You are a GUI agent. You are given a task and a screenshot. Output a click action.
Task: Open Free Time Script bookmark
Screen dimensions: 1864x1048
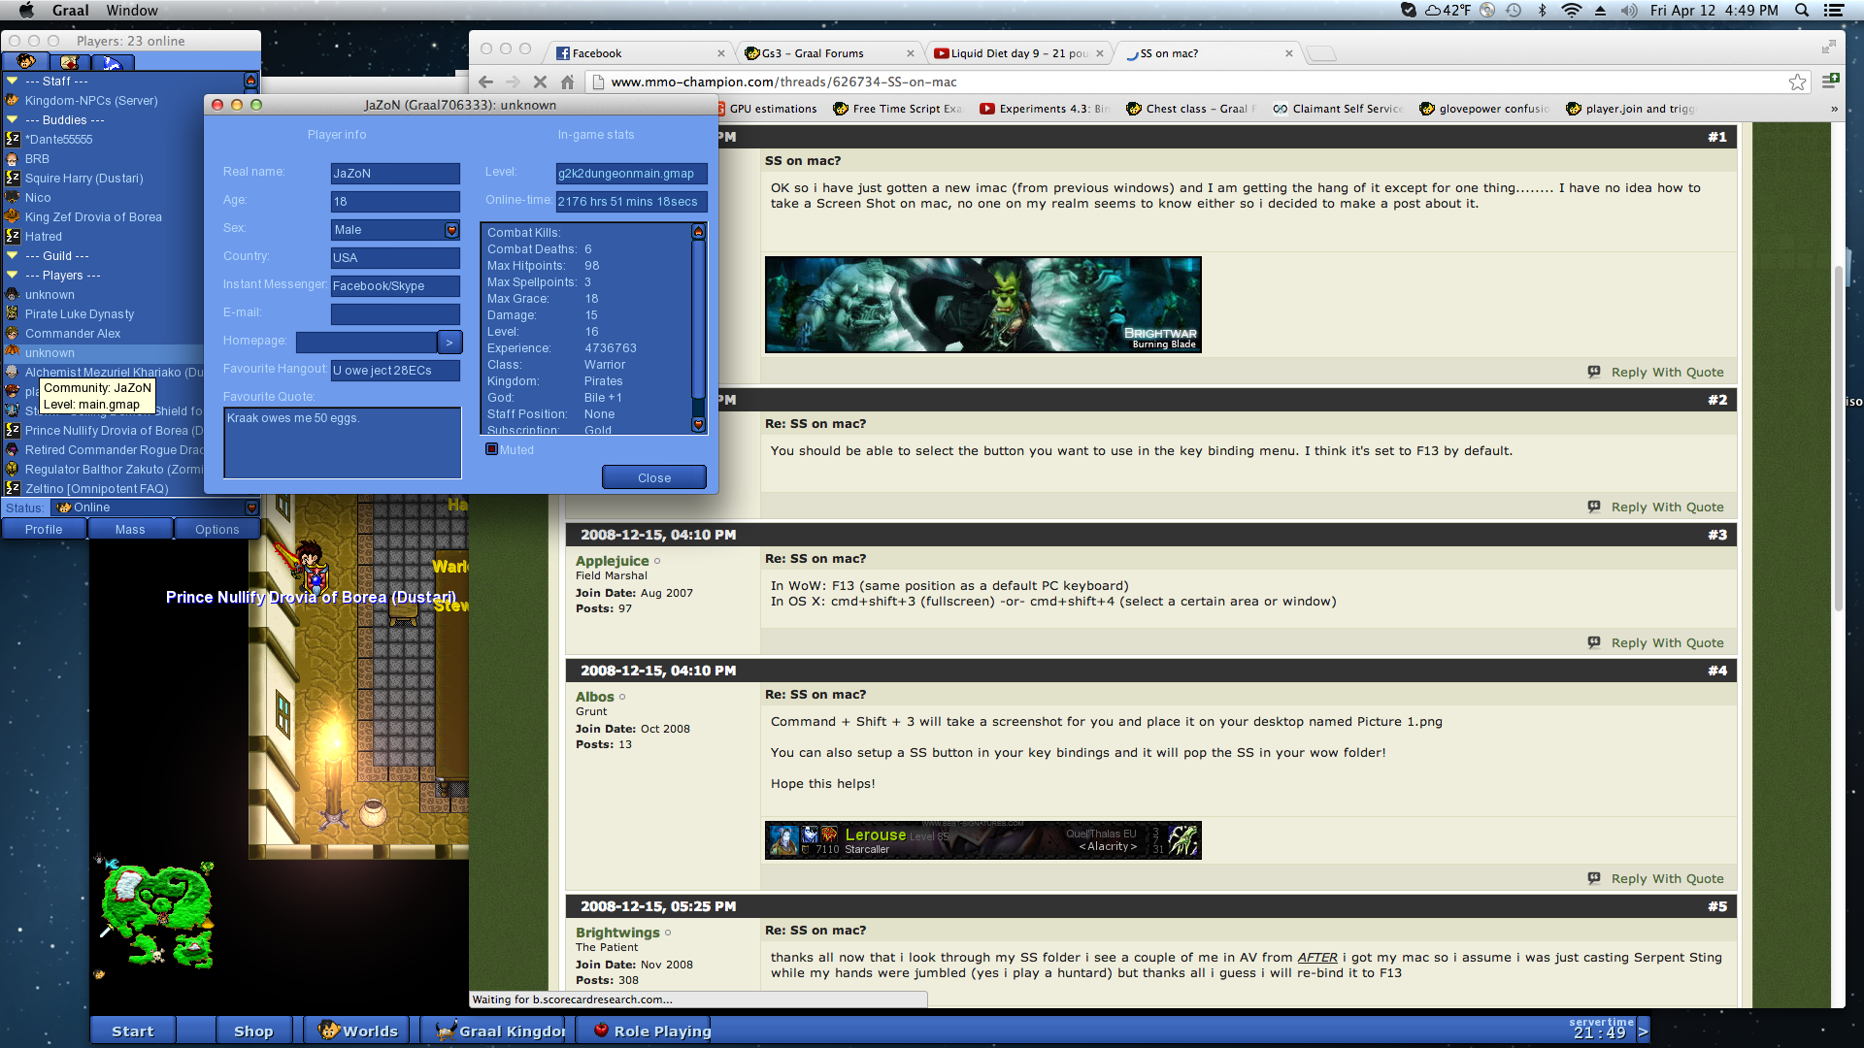[x=898, y=109]
